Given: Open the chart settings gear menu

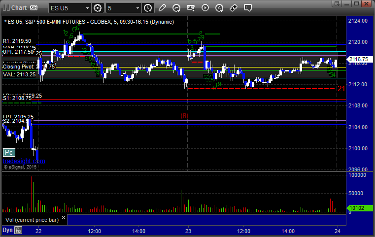Looking at the screenshot, I should click(x=98, y=8).
